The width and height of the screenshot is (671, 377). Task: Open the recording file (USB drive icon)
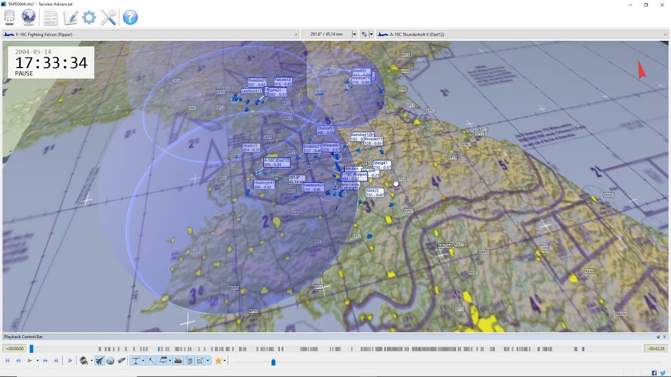(x=9, y=18)
